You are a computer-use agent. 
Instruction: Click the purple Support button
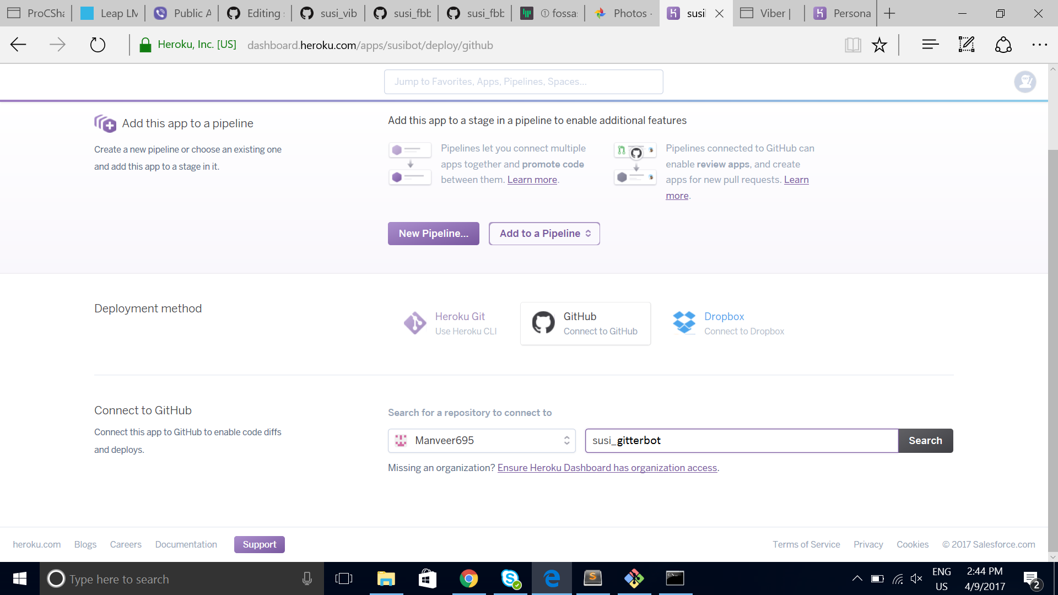pos(259,544)
